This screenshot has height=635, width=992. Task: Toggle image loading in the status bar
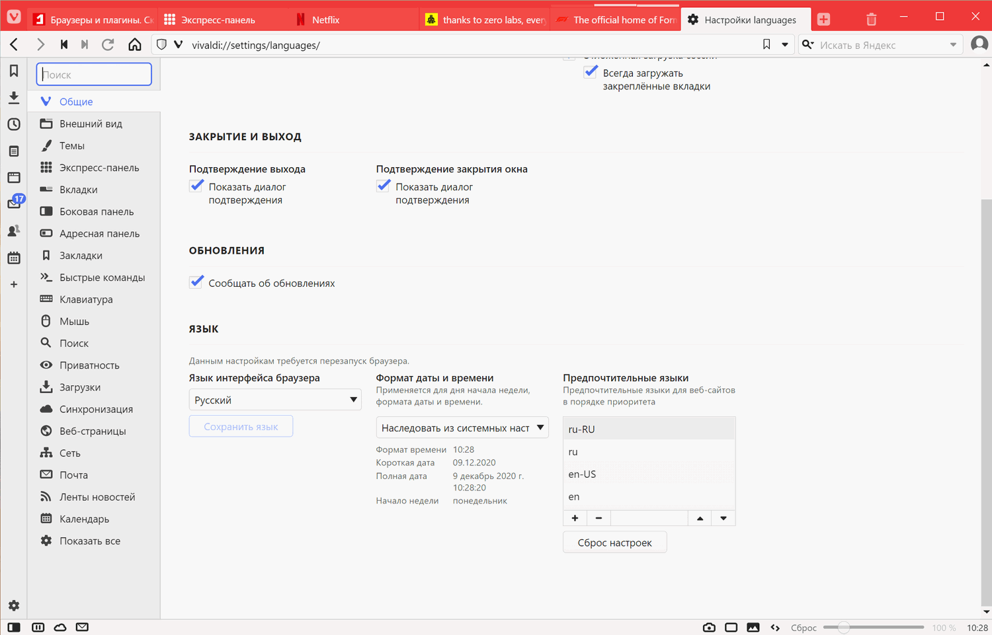point(753,628)
